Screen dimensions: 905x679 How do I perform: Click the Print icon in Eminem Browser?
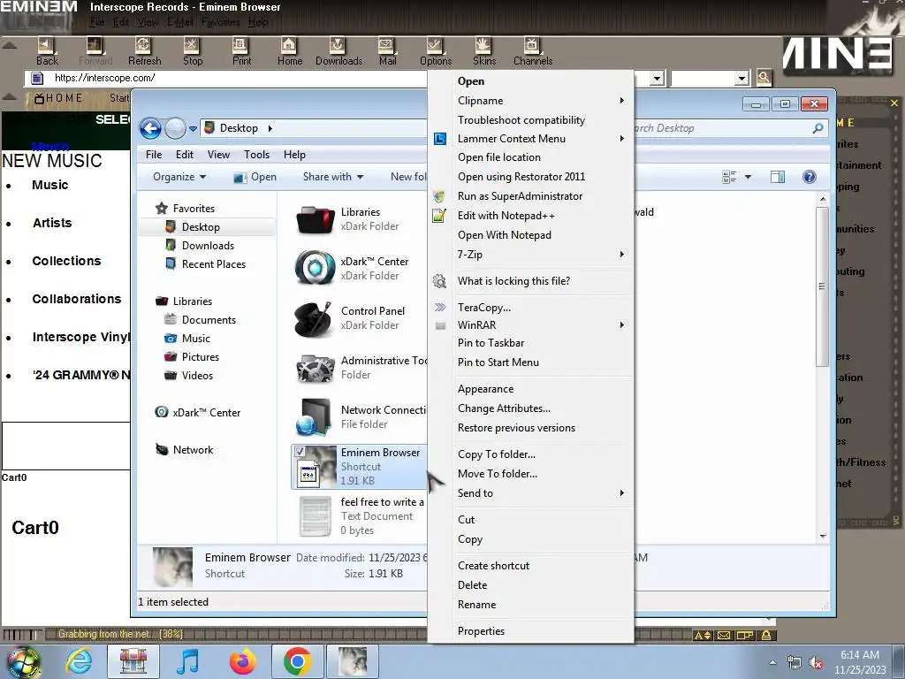tap(240, 46)
